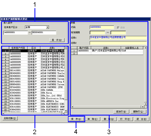Click customer list scroll down arrow

[x=66, y=111]
